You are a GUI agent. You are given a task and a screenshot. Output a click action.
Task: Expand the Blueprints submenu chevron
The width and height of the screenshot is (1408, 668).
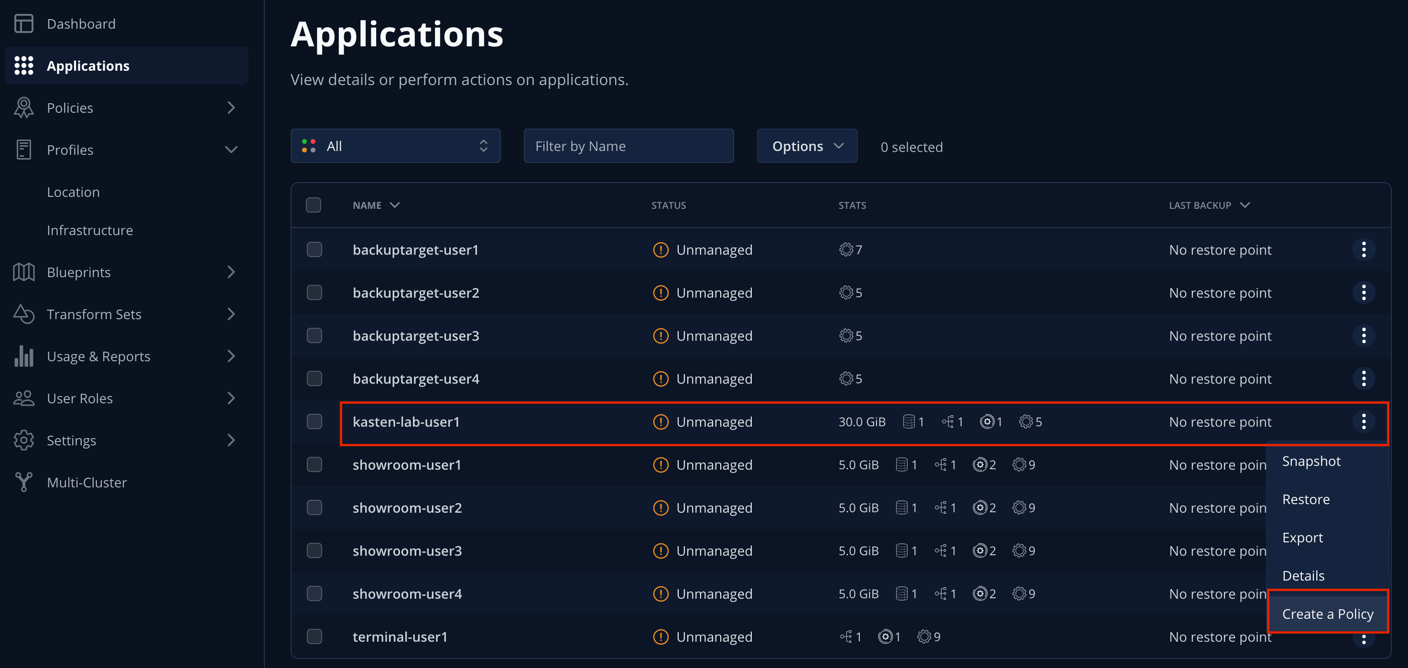(x=231, y=272)
